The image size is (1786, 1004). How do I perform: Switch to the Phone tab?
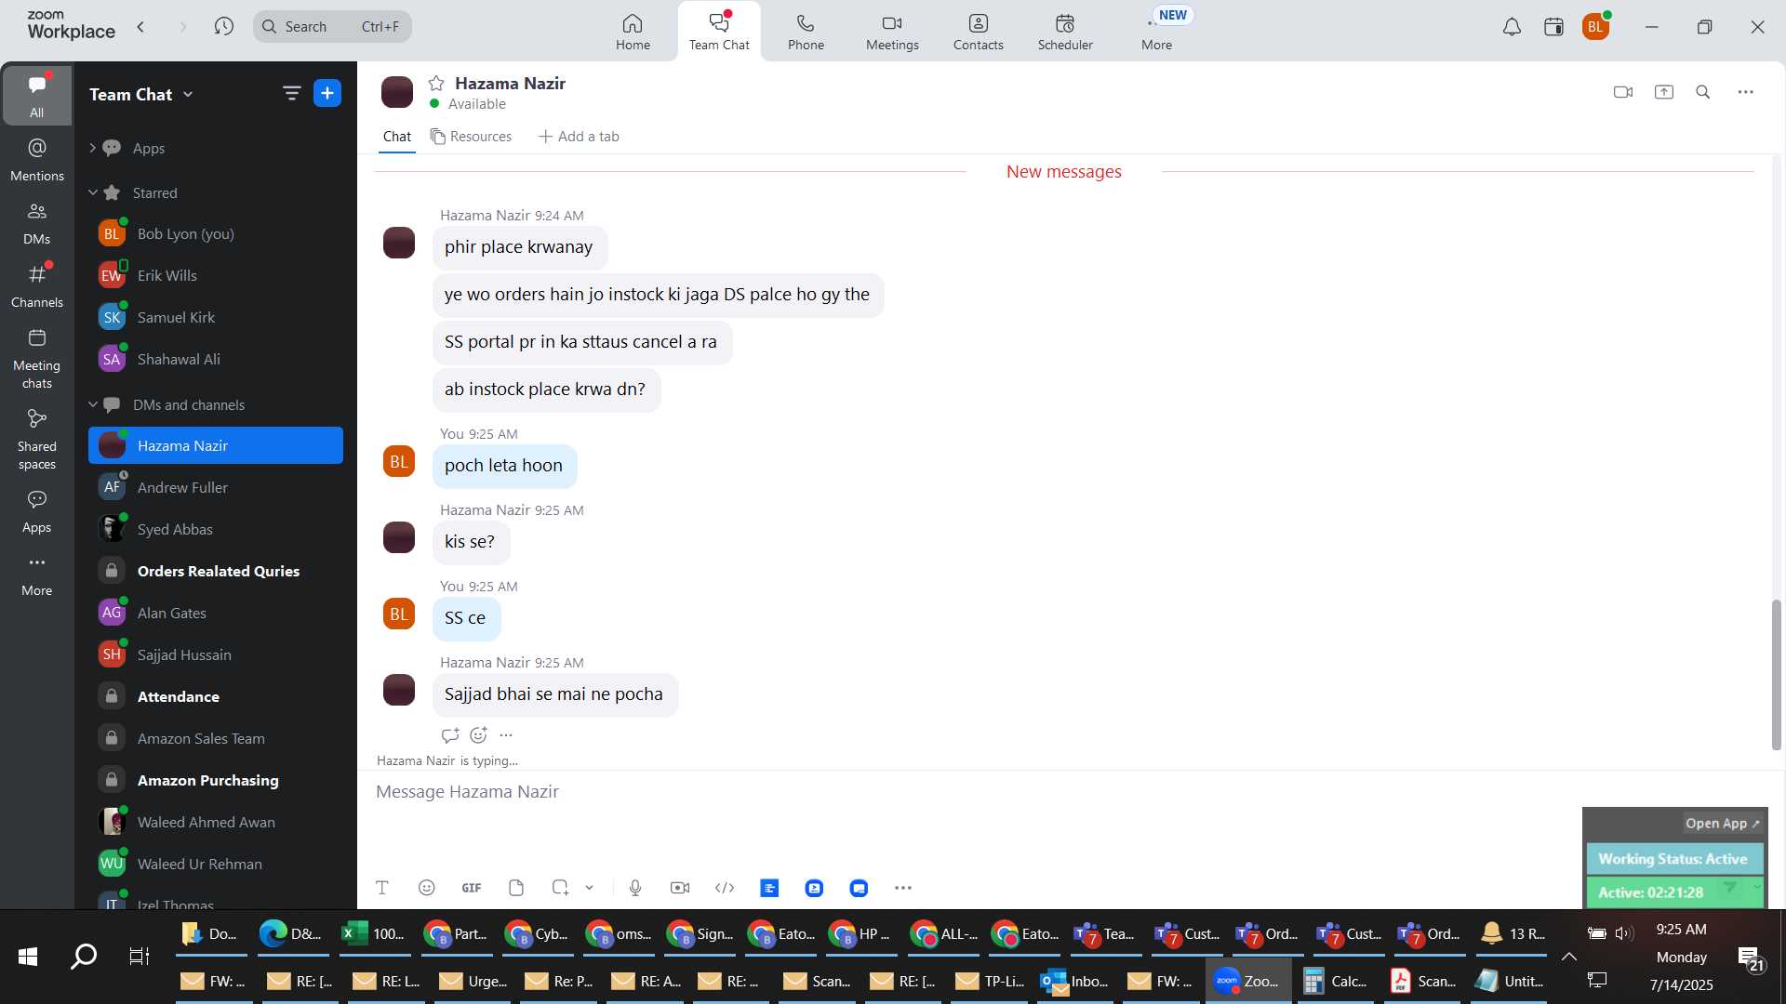tap(806, 32)
